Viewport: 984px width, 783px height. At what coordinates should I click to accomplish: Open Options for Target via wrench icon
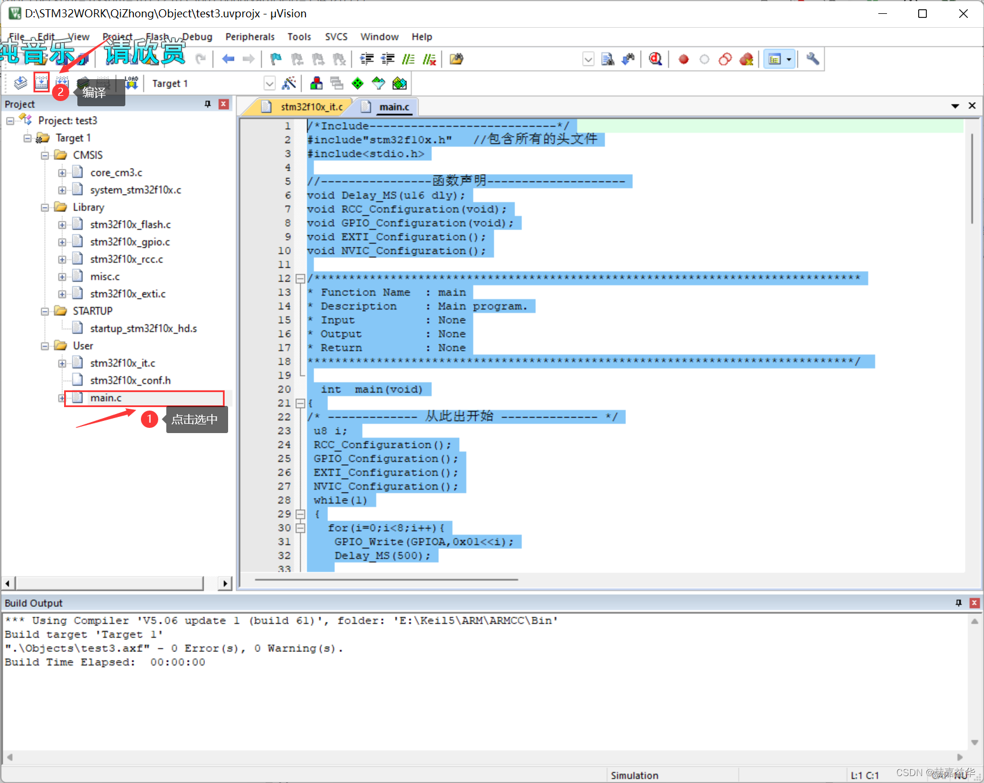[x=812, y=58]
